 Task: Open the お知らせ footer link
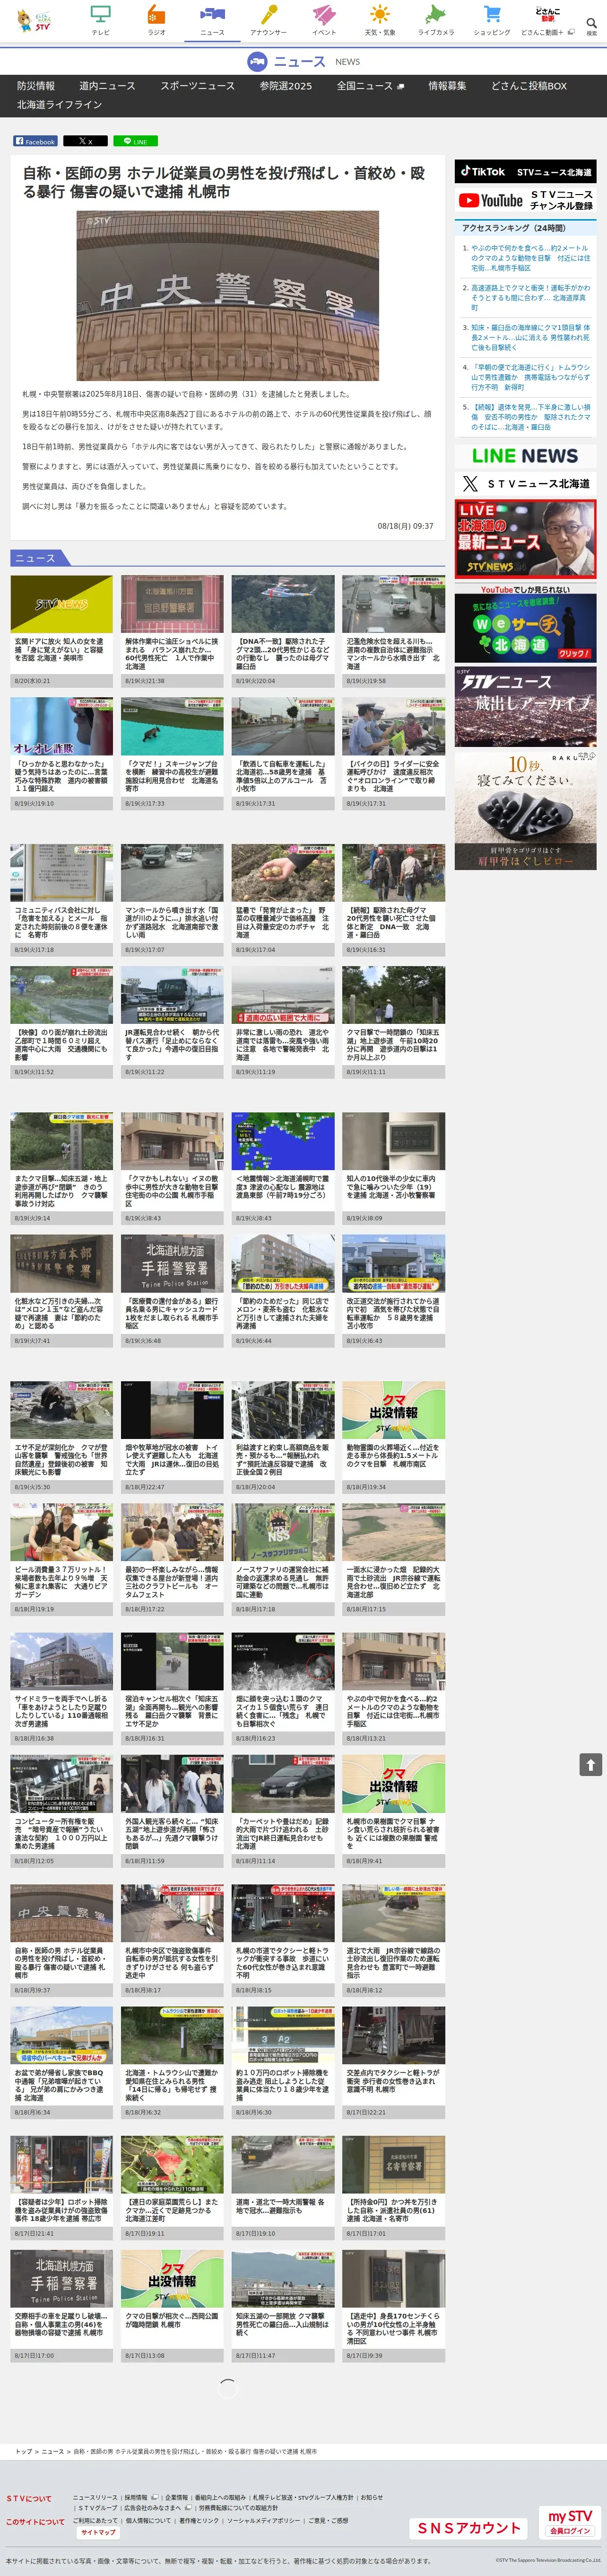[372, 2497]
